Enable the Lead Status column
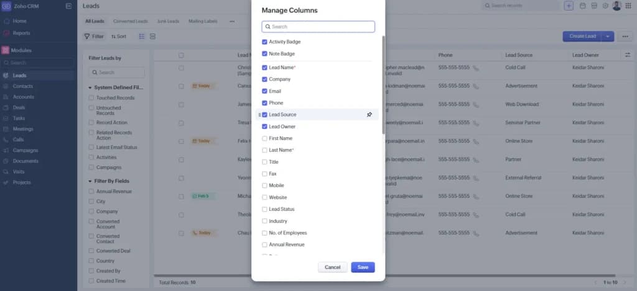637x291 pixels. 264,210
